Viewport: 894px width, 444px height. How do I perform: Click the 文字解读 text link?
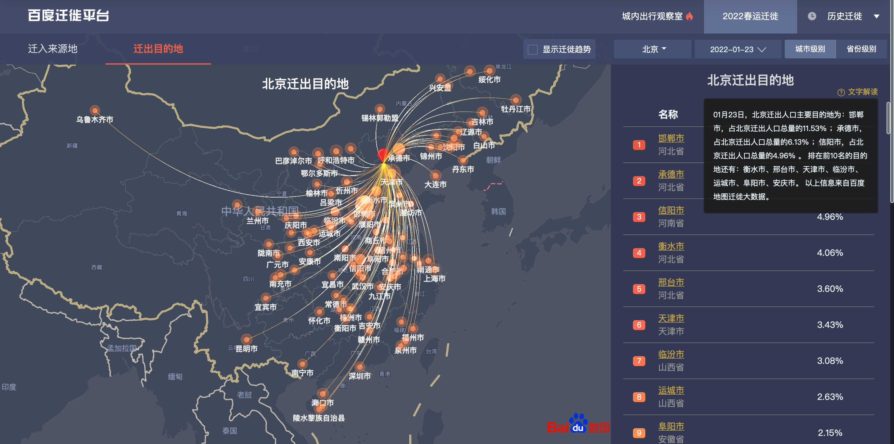(863, 92)
